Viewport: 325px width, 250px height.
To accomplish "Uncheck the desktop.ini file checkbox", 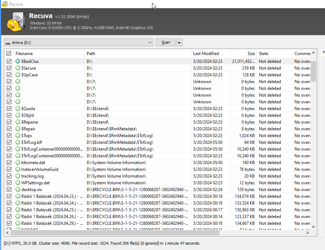I will [9, 190].
